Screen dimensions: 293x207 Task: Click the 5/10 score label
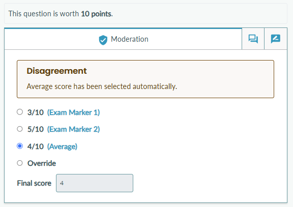tap(36, 129)
